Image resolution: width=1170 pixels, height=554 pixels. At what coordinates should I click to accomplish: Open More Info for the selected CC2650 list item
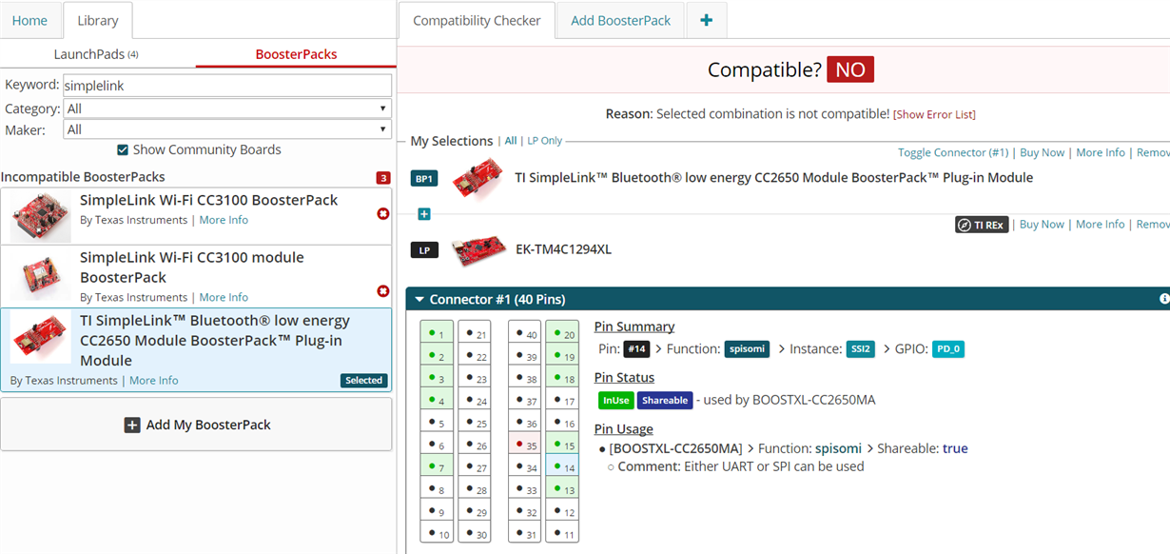pyautogui.click(x=154, y=380)
